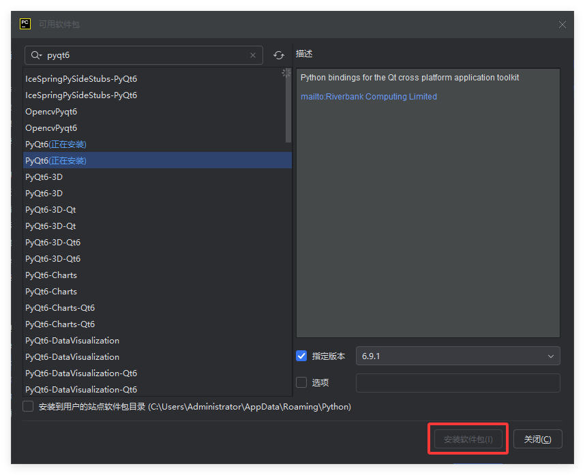
Task: Enable the 选项 checkbox
Action: [x=301, y=382]
